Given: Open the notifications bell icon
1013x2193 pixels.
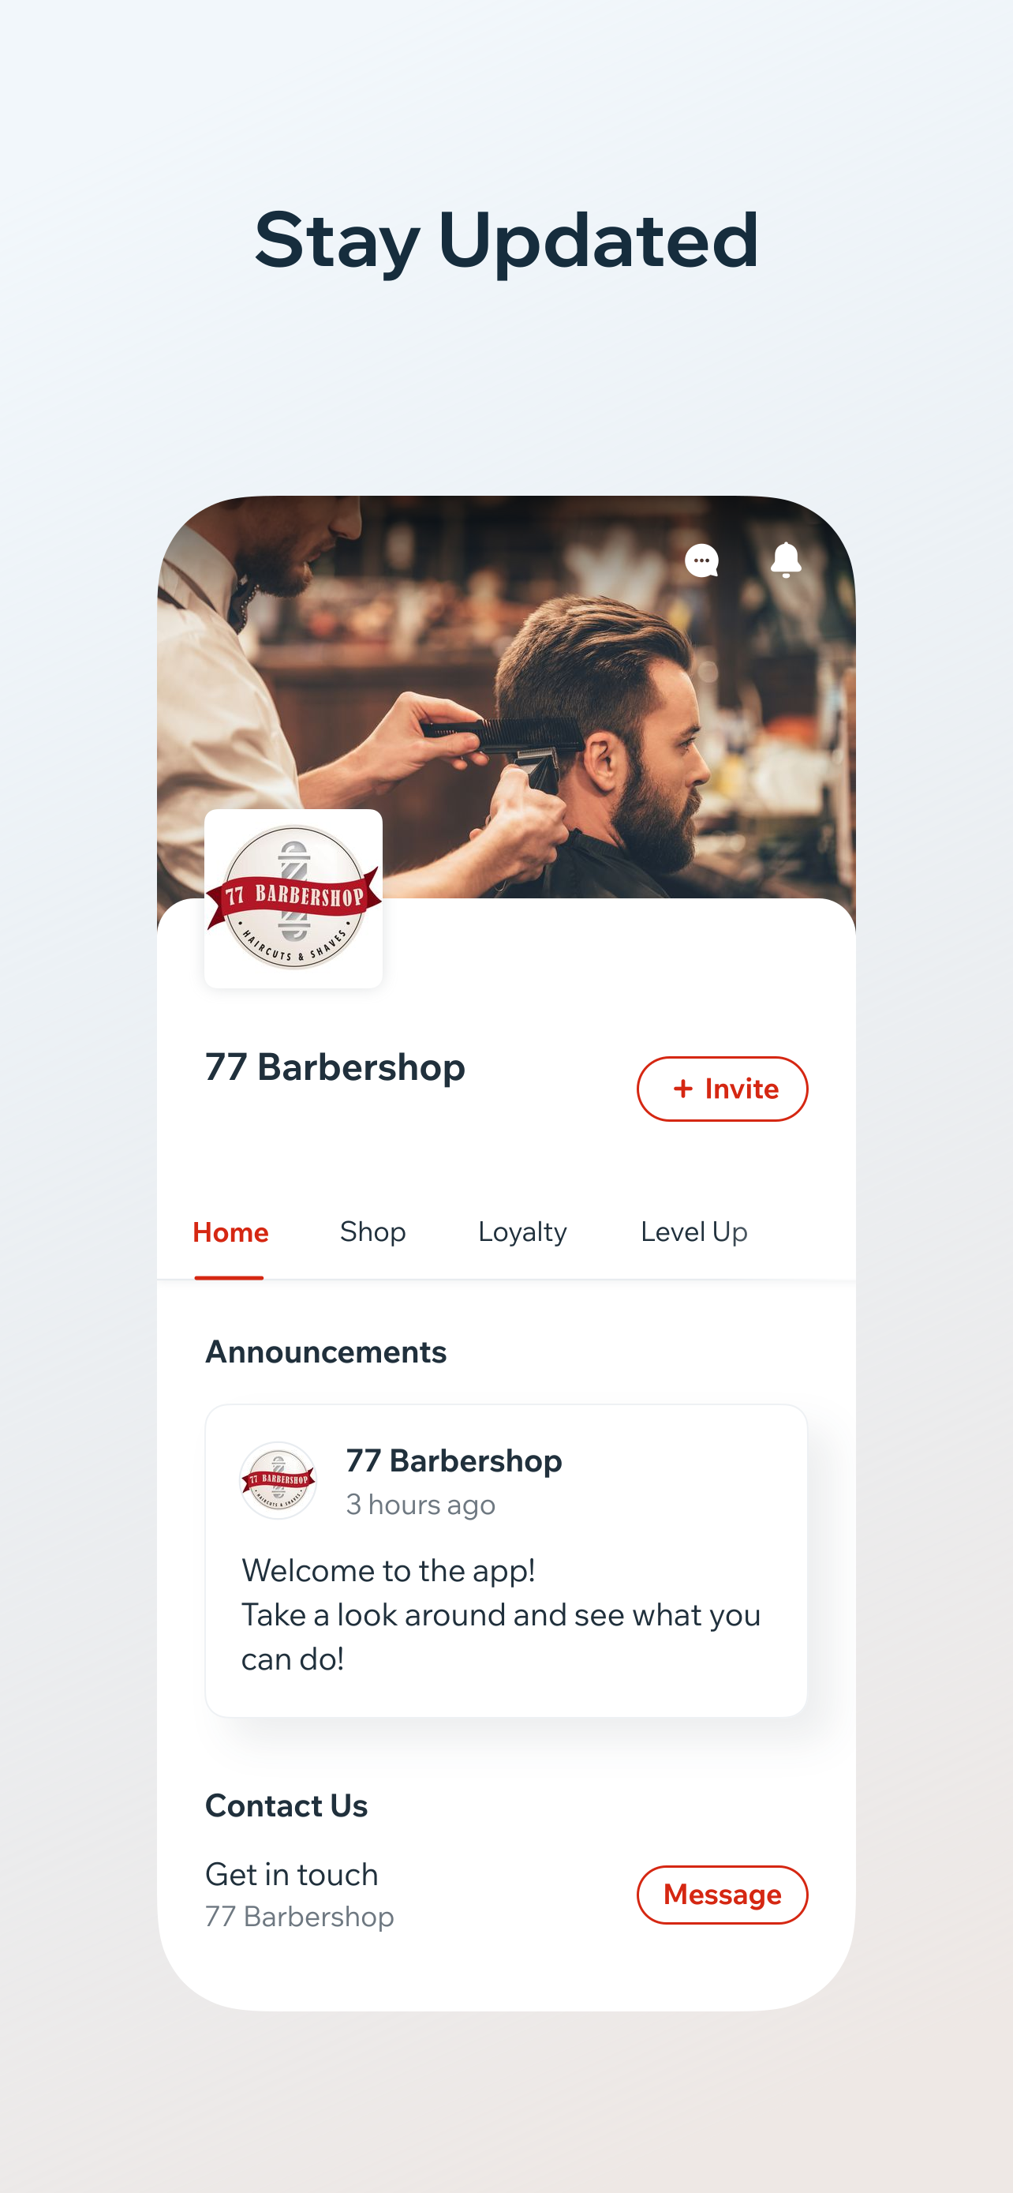Looking at the screenshot, I should coord(786,560).
